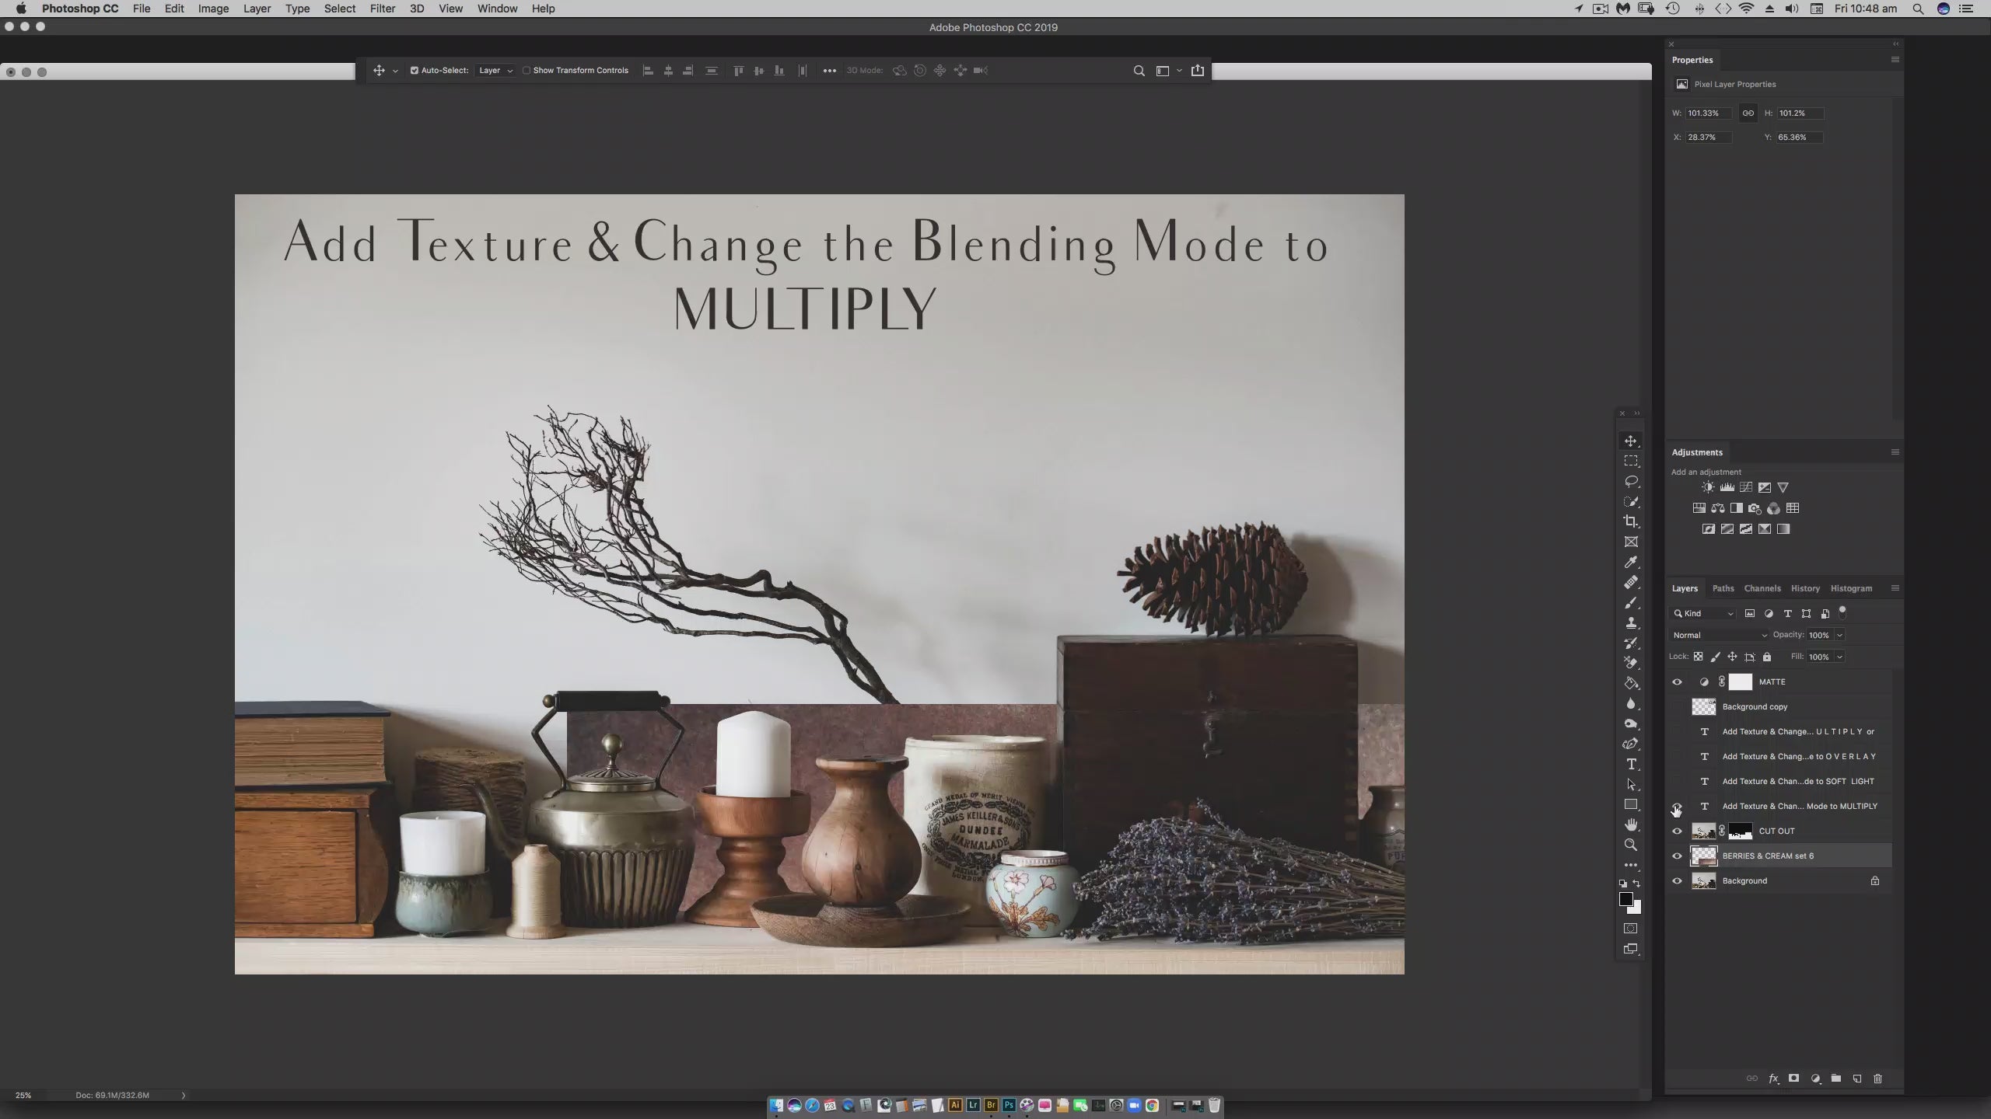Enable Show Transform Controls
The height and width of the screenshot is (1119, 1991).
[527, 70]
